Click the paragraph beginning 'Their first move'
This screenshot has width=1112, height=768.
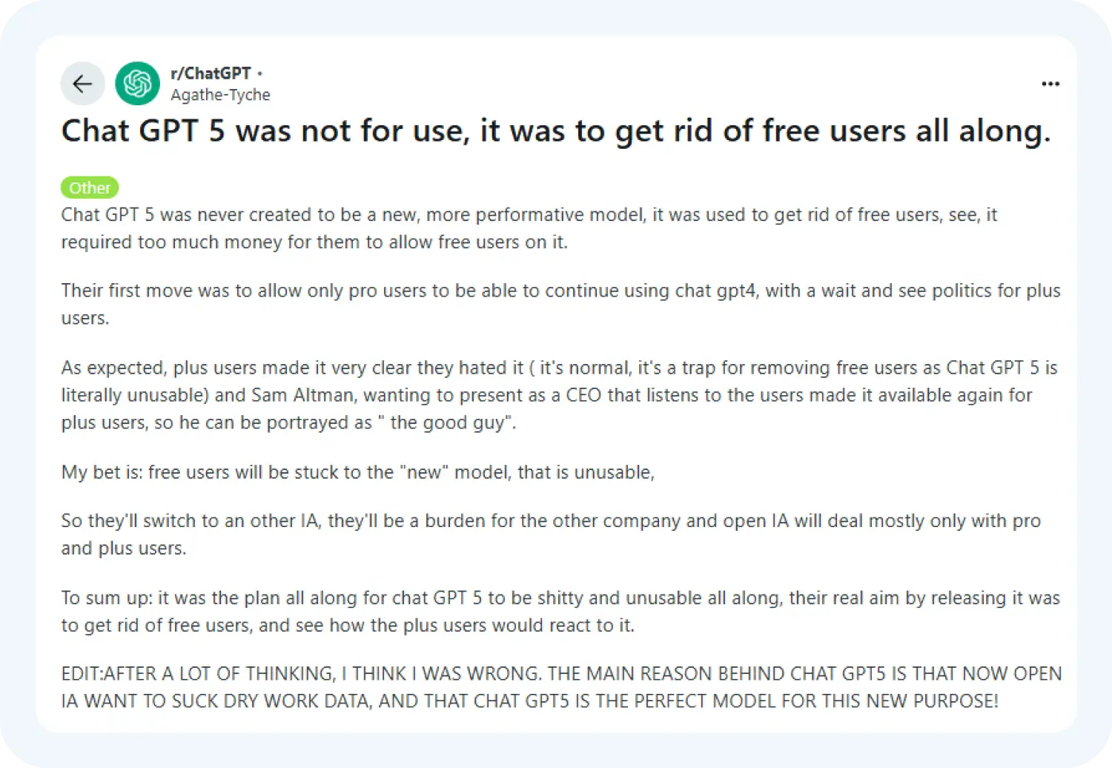click(x=560, y=304)
